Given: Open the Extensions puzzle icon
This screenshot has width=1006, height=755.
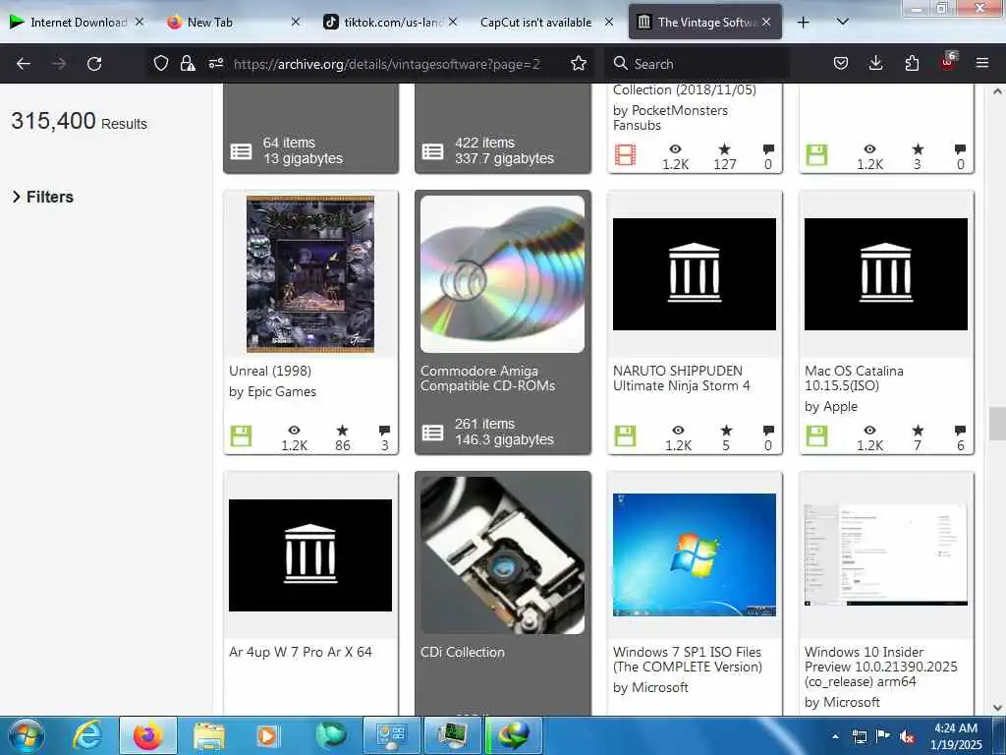Looking at the screenshot, I should pyautogui.click(x=912, y=63).
